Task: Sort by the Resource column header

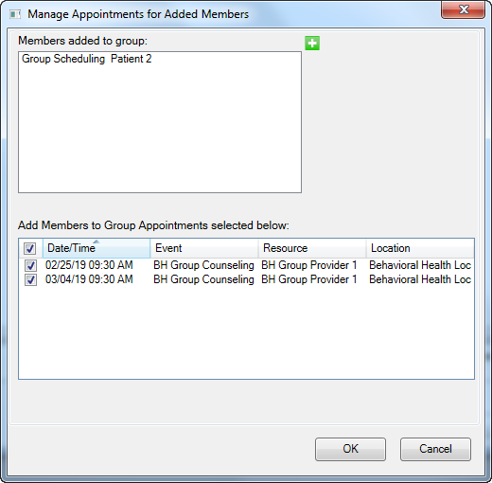Action: click(x=312, y=248)
